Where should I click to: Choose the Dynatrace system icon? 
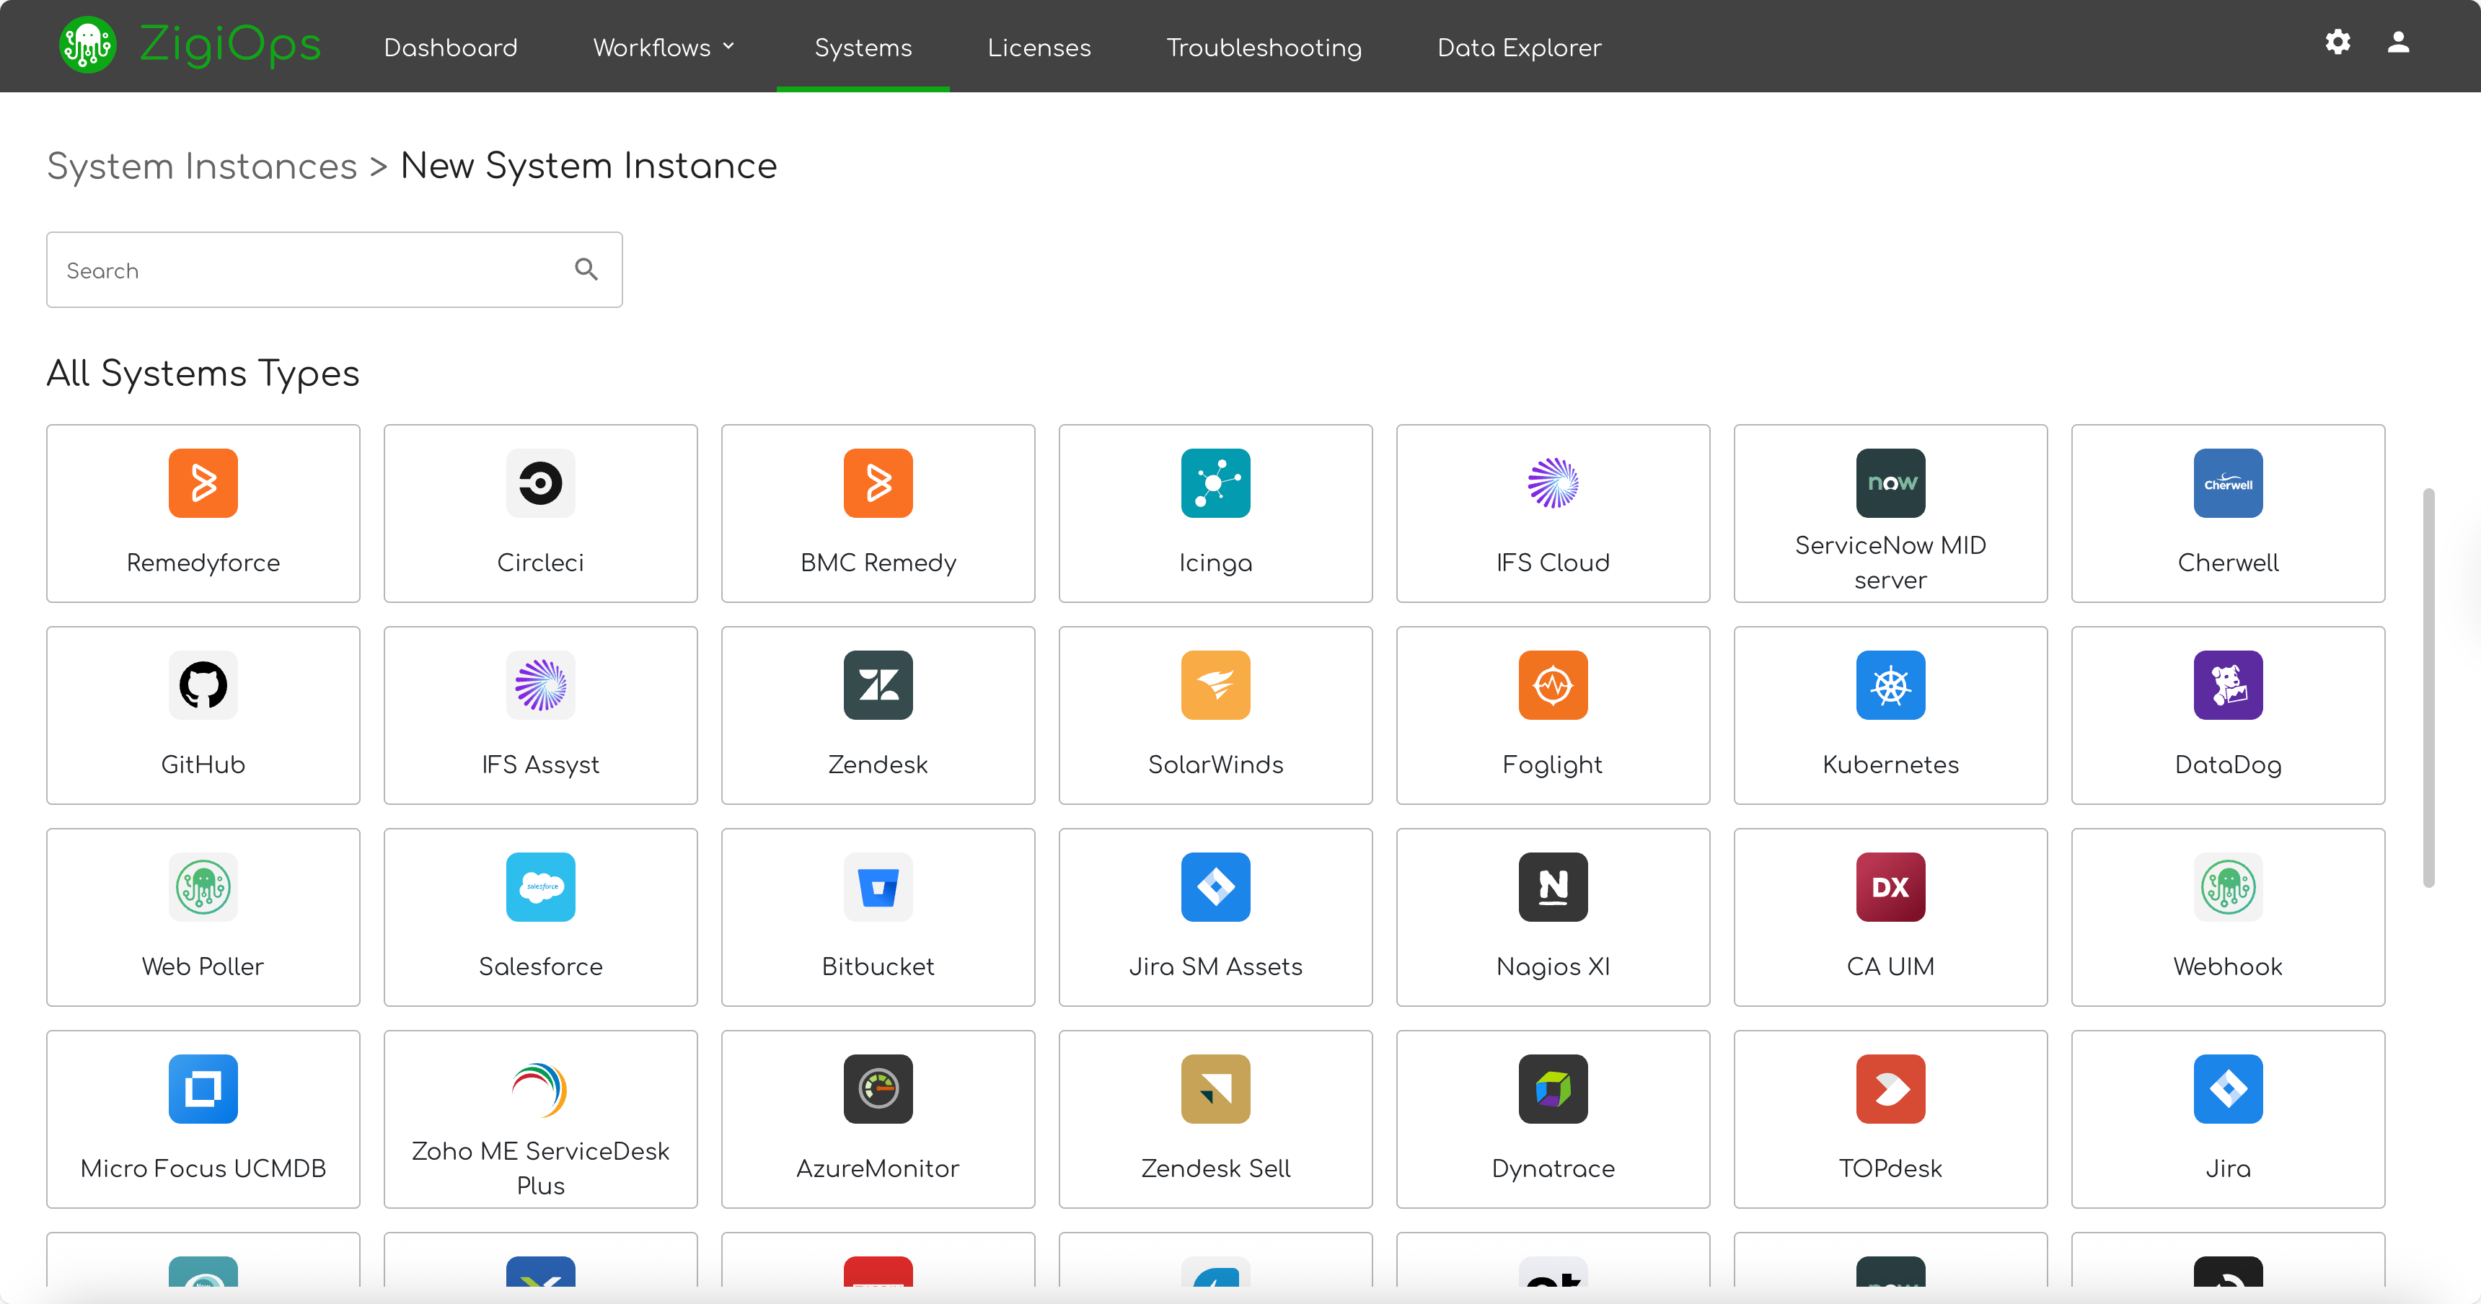point(1553,1088)
